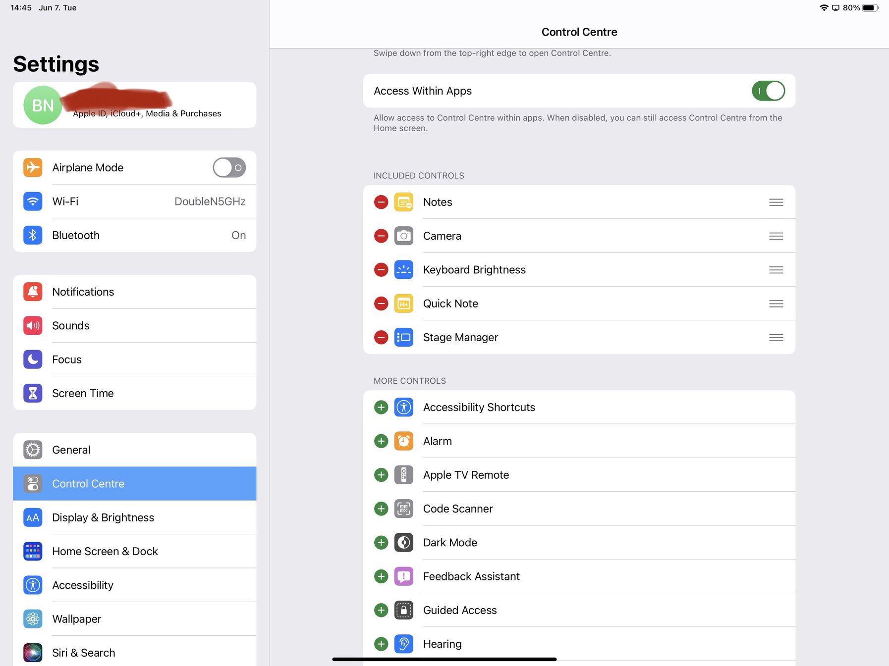
Task: Open the Apple ID account card
Action: point(135,105)
